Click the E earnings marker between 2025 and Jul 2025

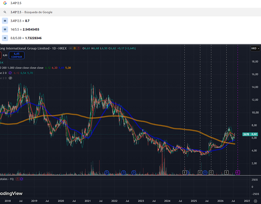200,173
